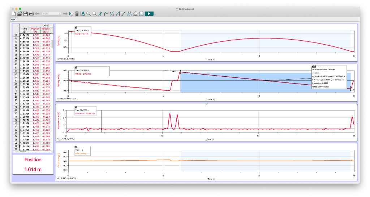Go to next page with right arrow
370x197 pixels.
coord(65,14)
